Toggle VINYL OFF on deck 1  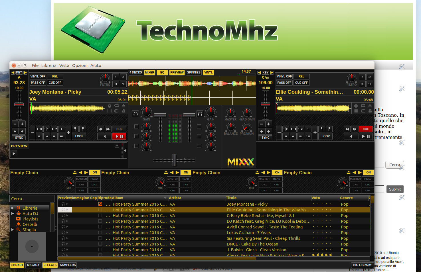(x=38, y=76)
